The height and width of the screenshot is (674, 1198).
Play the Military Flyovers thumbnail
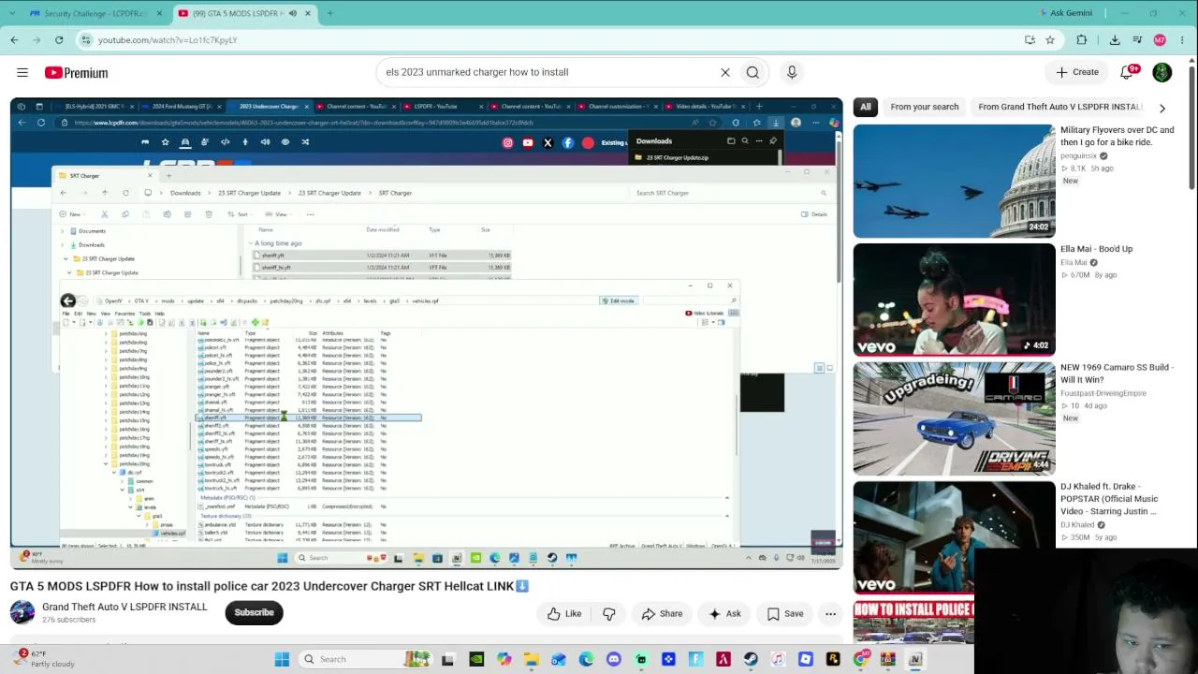click(954, 181)
